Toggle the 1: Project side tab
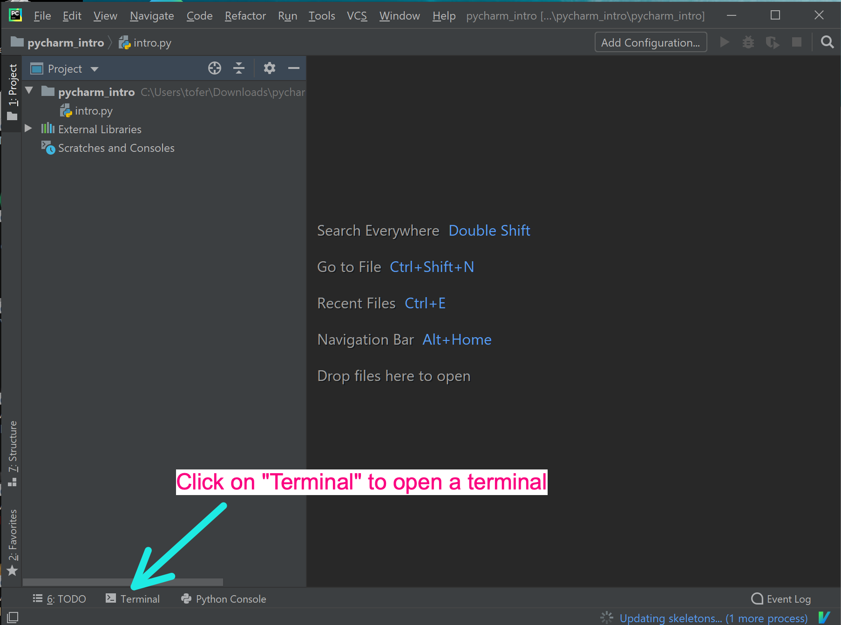Viewport: 841px width, 625px height. click(x=13, y=92)
